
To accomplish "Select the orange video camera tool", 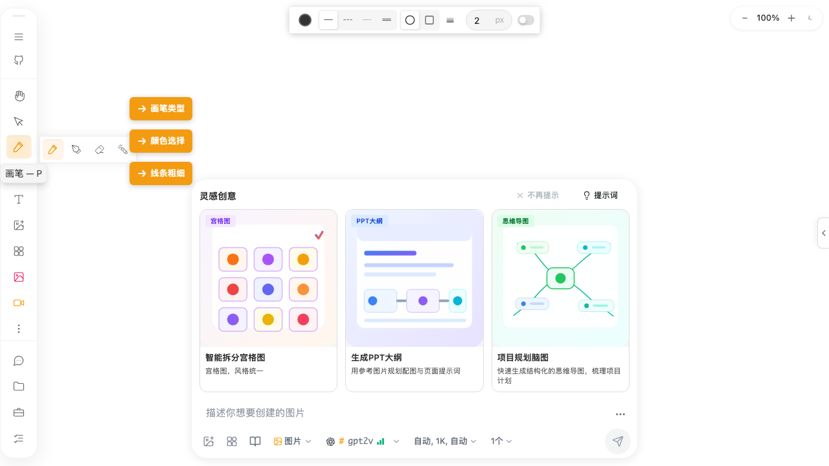I will [x=19, y=303].
